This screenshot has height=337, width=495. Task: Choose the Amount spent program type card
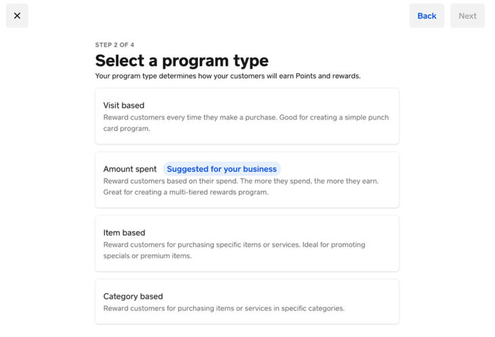point(247,180)
